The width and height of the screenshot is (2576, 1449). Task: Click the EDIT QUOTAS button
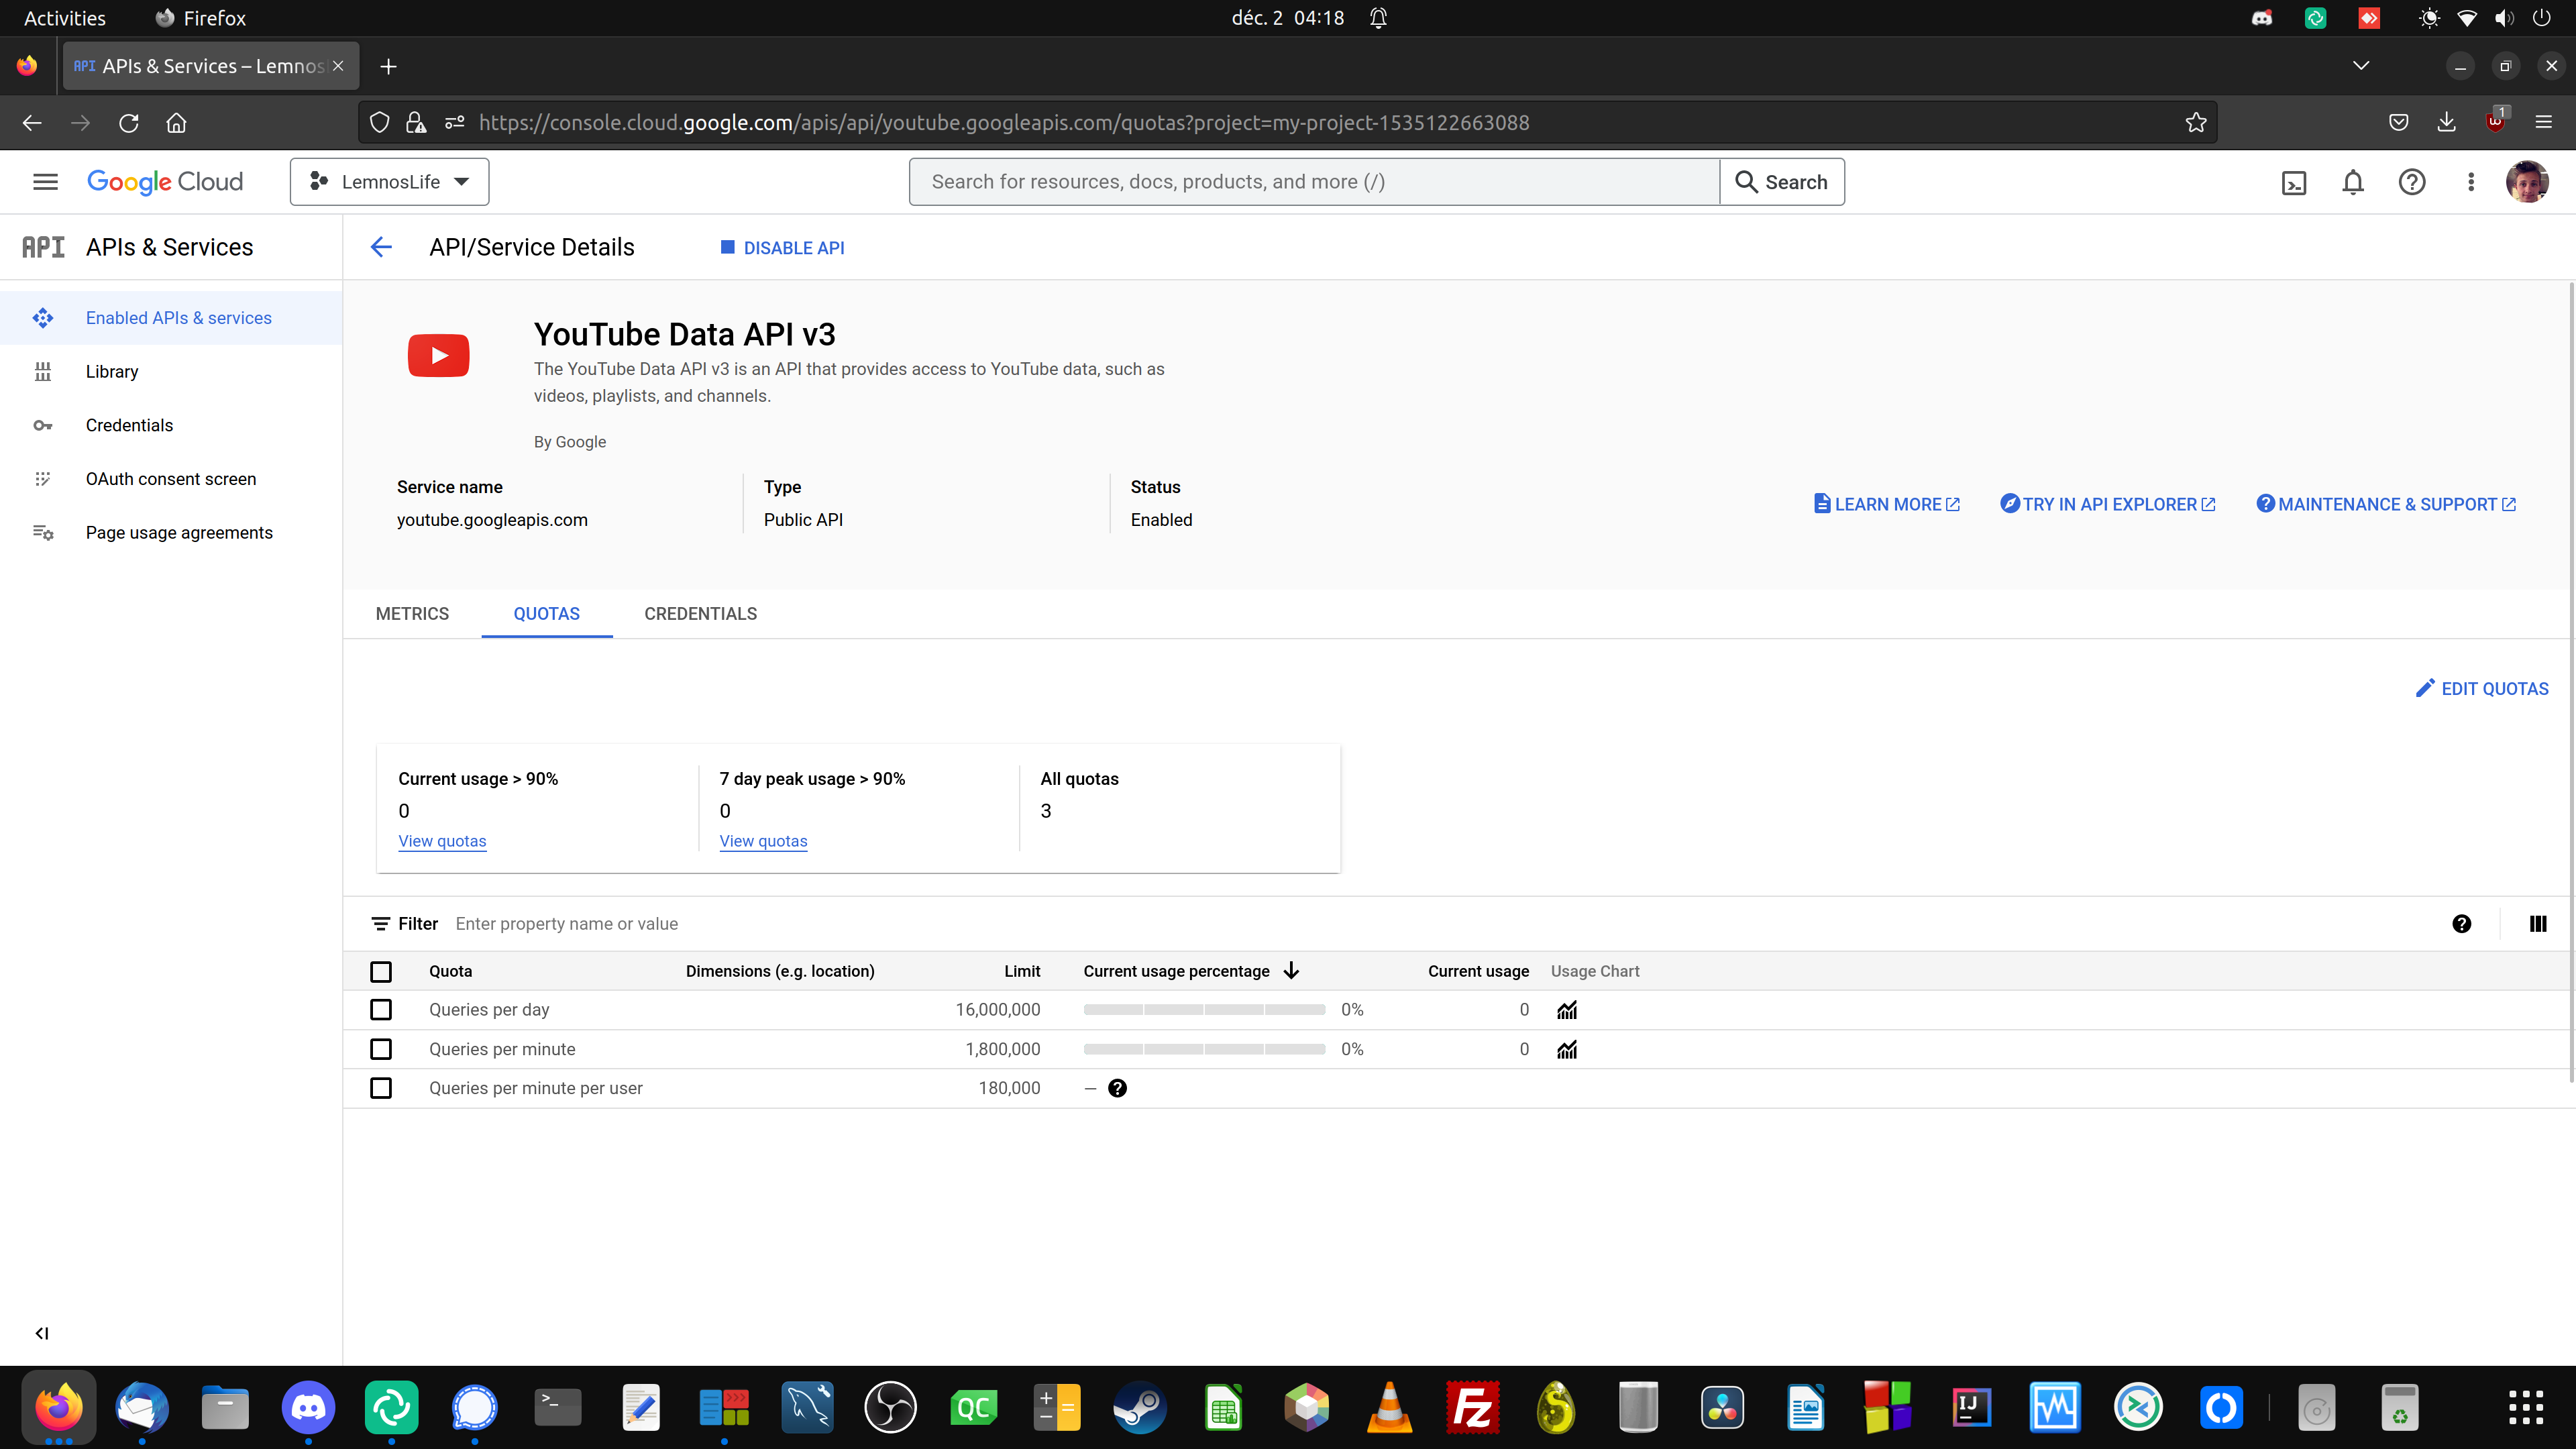pos(2482,688)
